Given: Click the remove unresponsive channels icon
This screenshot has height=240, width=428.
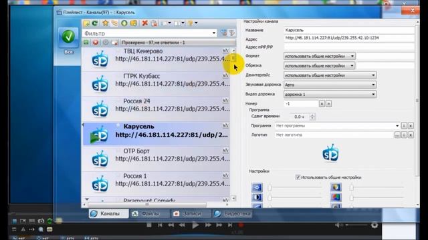Looking at the screenshot, I should click(114, 43).
